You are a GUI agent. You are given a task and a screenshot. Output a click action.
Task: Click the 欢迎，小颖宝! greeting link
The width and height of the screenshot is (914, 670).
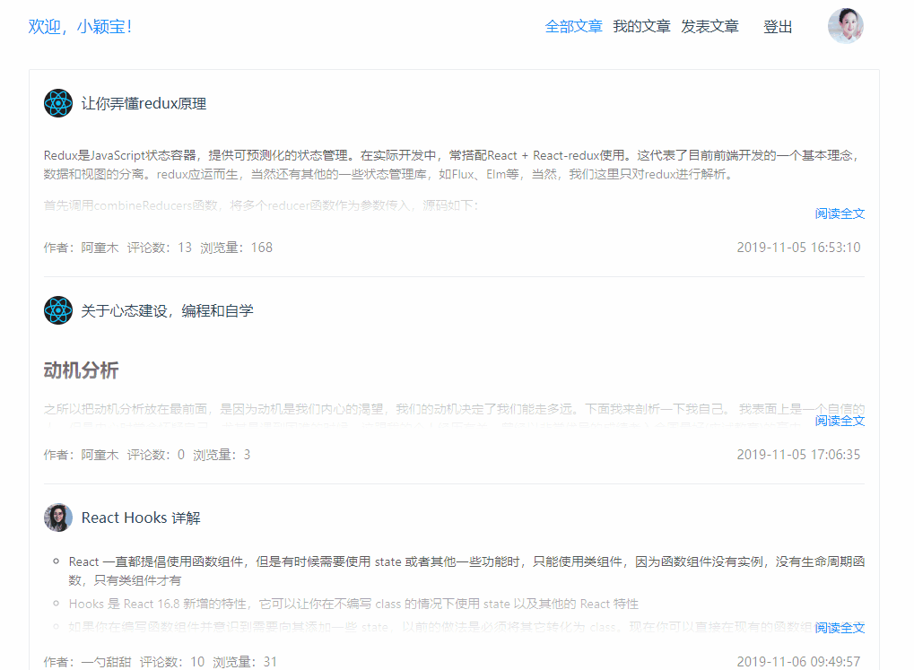click(81, 26)
